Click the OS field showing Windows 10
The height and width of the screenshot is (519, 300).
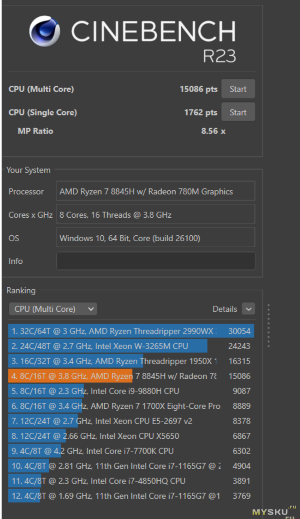pos(156,238)
